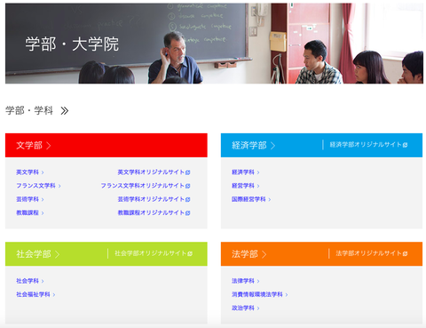Visit 教職課程オリジナルサイト link
426x328 pixels.
point(151,212)
